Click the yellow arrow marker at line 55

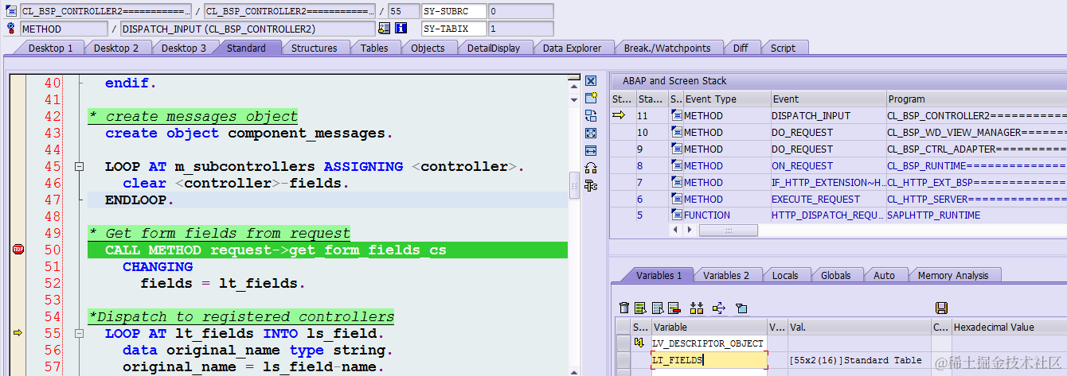pyautogui.click(x=18, y=333)
